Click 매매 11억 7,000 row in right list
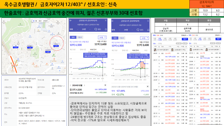The image size is (224, 126). (205, 68)
